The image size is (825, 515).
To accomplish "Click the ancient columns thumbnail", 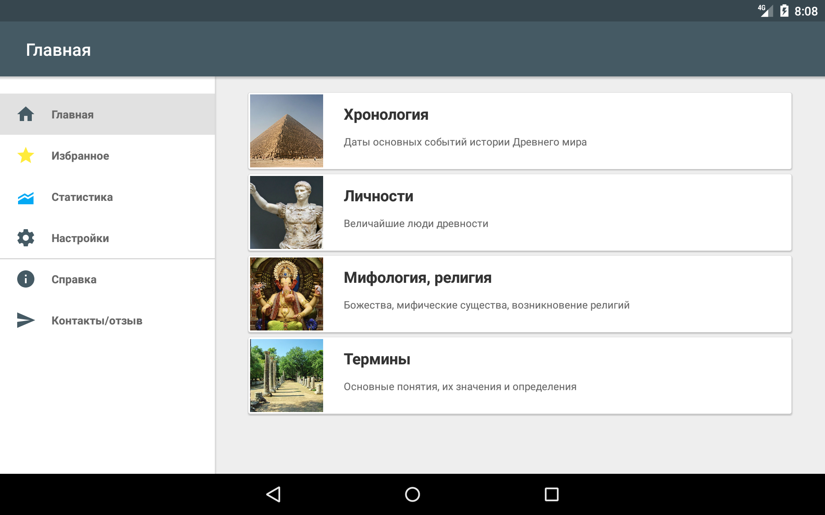I will pyautogui.click(x=287, y=376).
